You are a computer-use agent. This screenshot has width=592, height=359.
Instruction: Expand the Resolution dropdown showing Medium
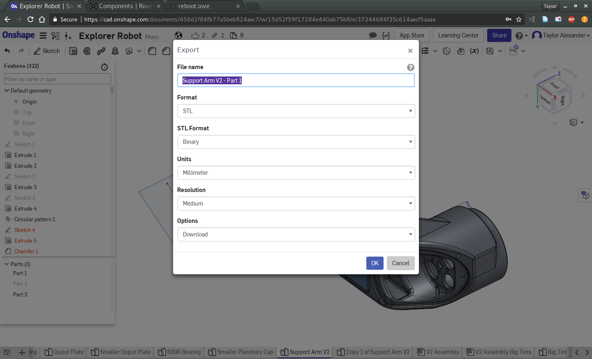pos(296,204)
